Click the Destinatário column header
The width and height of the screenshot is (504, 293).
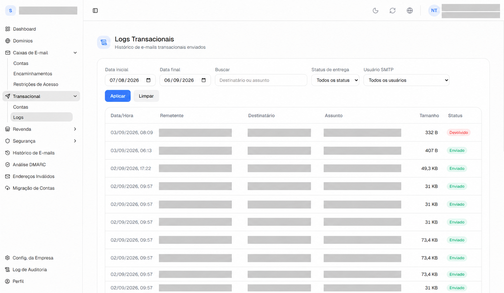261,116
